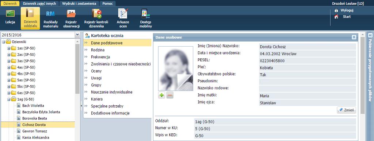This screenshot has width=374, height=141.
Task: Add student photo with green plus
Action: tap(162, 95)
